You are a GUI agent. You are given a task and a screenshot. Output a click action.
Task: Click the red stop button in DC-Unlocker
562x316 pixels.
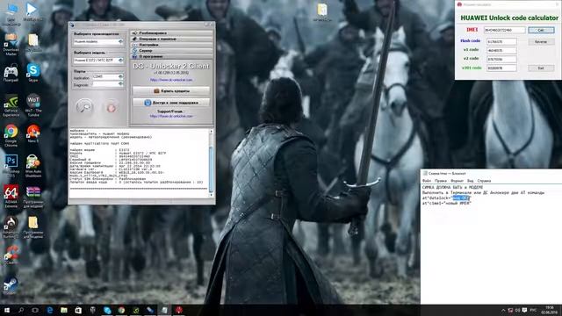[x=112, y=107]
